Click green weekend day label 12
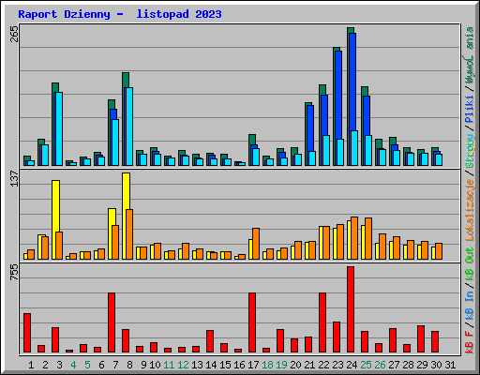Screen dimensions: 480x375 point(183,365)
